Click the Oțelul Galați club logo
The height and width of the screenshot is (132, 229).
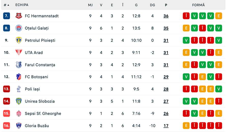tap(19, 28)
